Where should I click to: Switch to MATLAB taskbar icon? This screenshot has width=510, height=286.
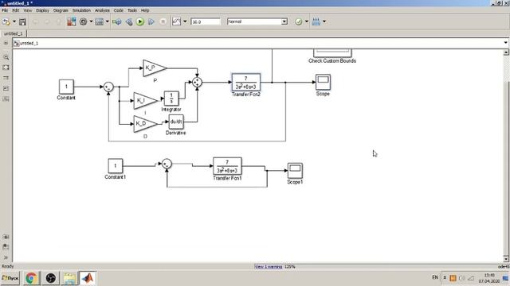88,278
